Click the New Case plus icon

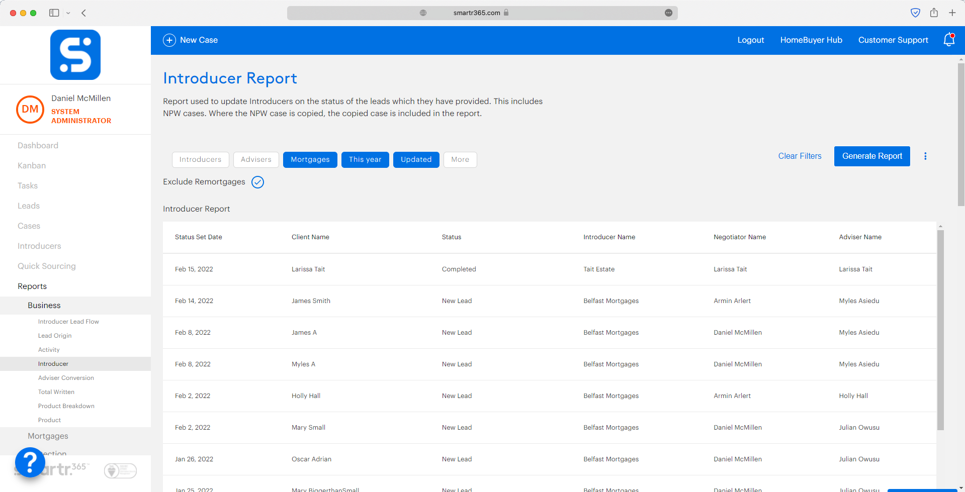point(169,40)
